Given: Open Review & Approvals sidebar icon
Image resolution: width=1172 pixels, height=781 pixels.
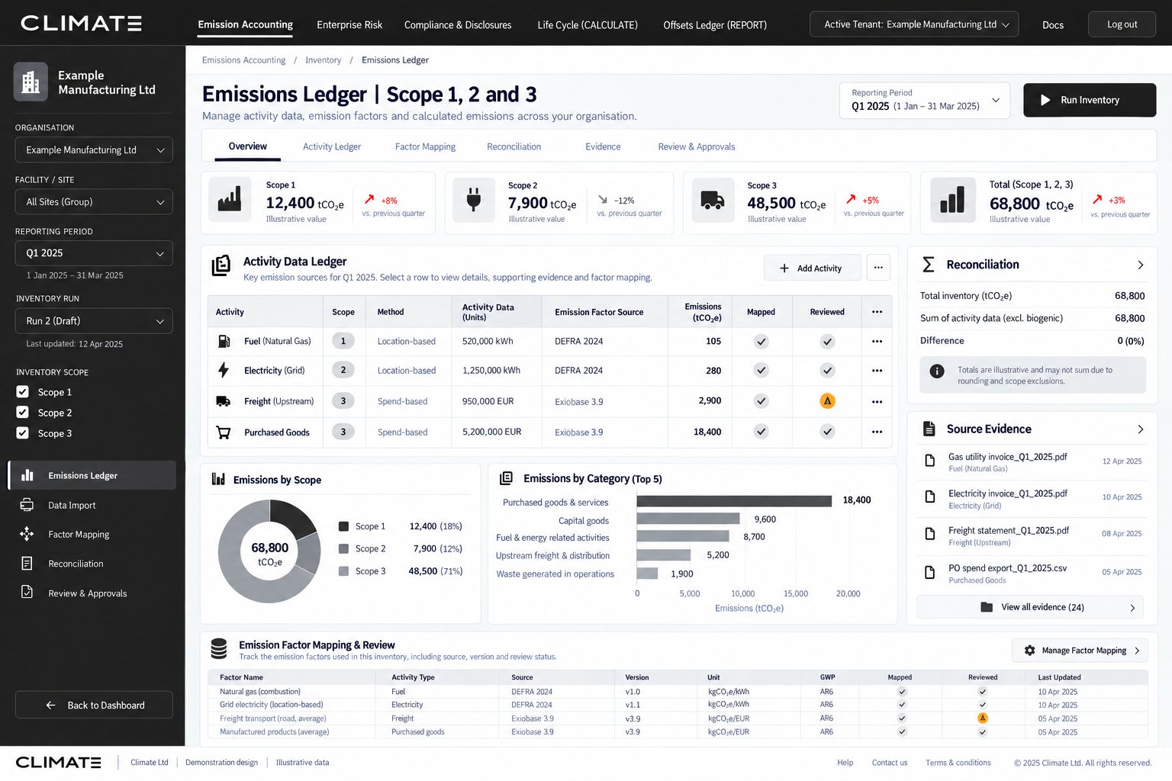Looking at the screenshot, I should [27, 593].
